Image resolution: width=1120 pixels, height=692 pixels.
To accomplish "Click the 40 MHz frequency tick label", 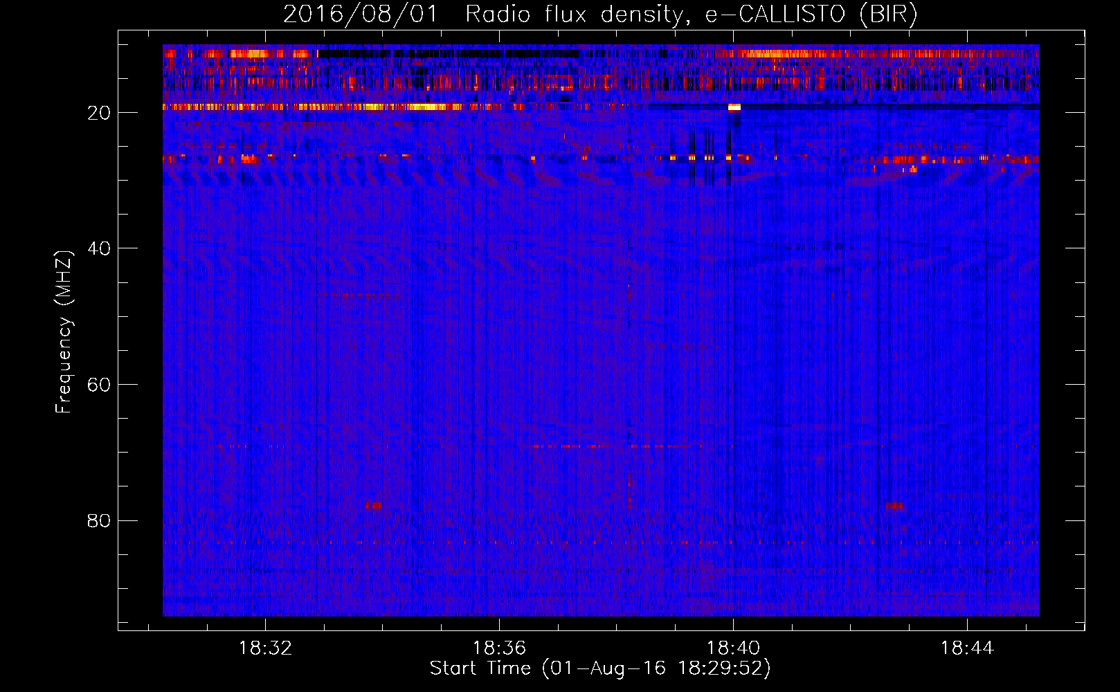I will click(100, 248).
